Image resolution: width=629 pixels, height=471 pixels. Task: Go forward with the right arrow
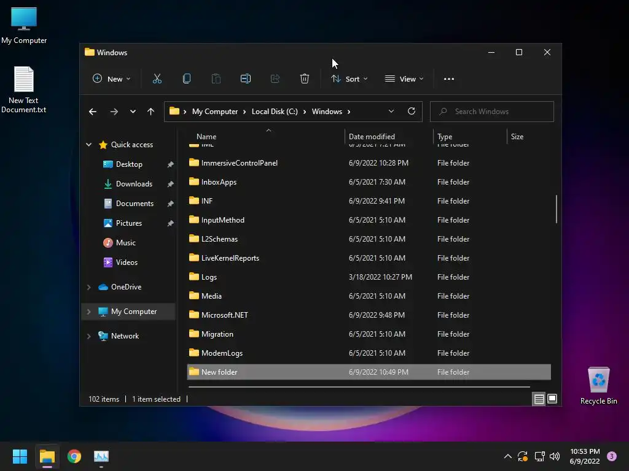[x=114, y=112]
